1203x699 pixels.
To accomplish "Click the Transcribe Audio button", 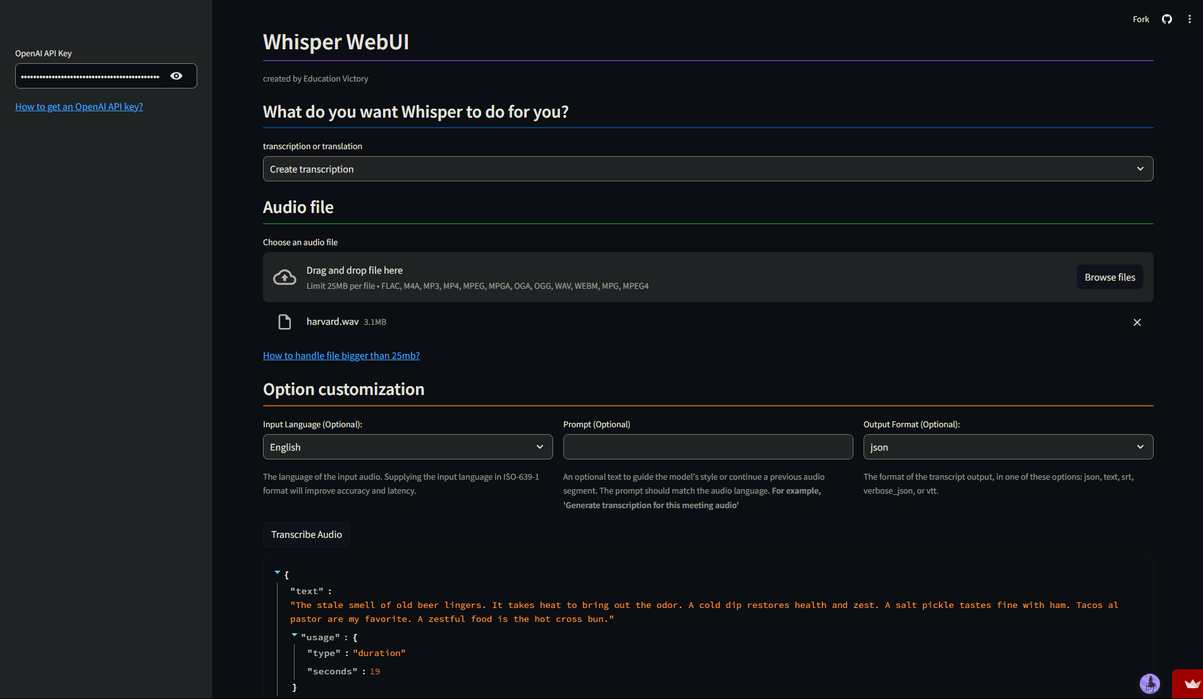I will (307, 534).
